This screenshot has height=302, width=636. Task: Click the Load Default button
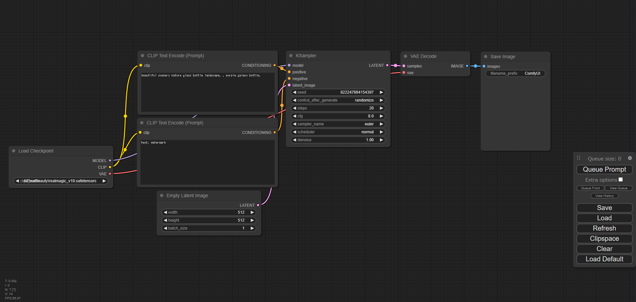pyautogui.click(x=604, y=259)
